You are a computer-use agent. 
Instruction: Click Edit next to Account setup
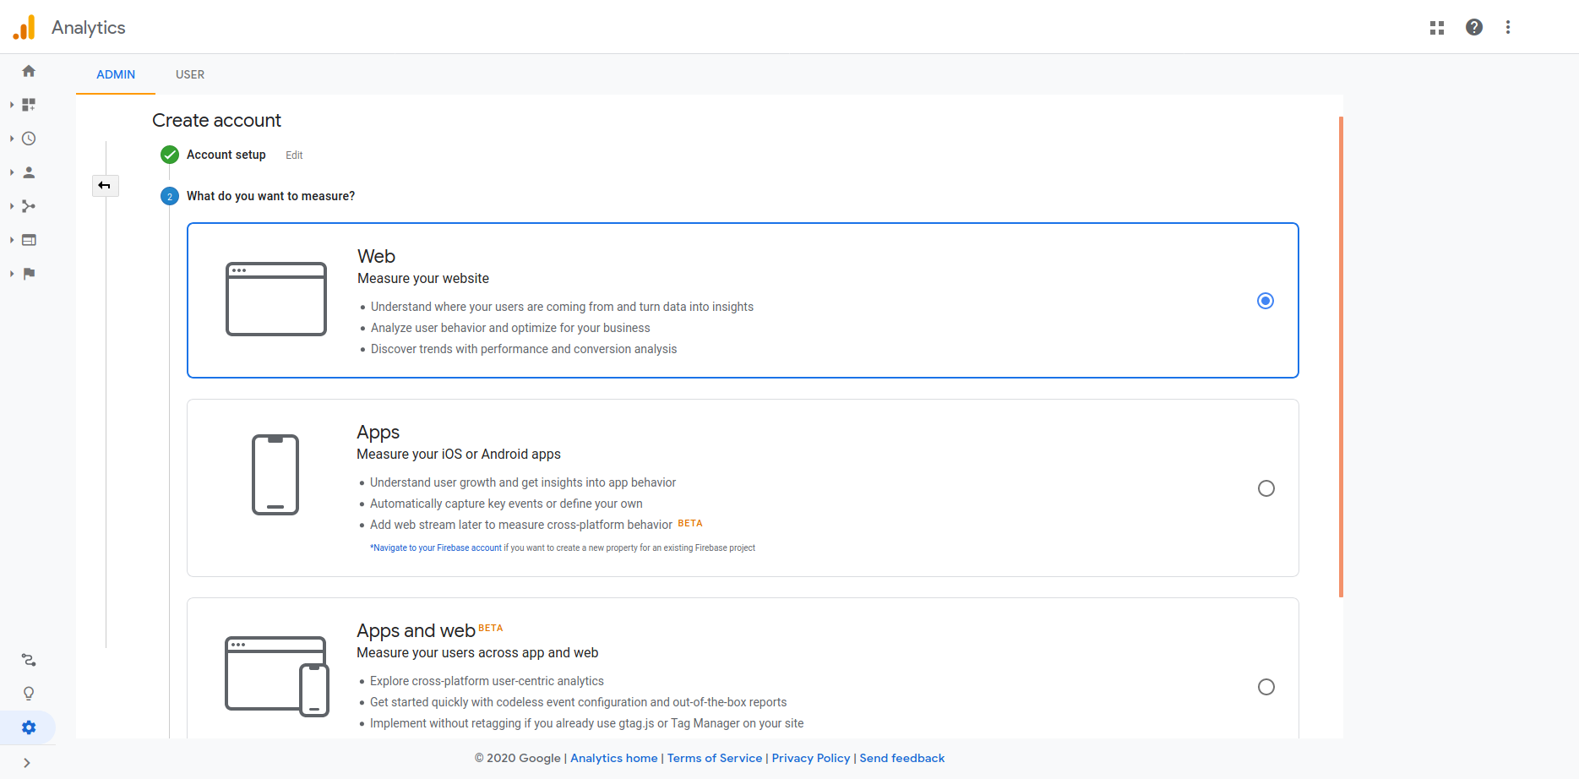click(x=294, y=155)
